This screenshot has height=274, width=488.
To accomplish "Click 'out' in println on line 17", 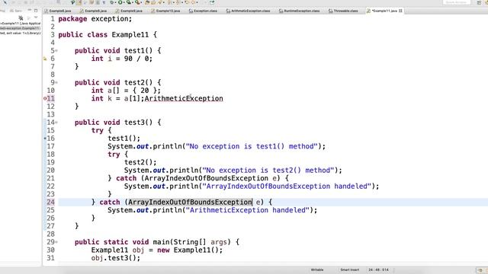I will (143, 146).
